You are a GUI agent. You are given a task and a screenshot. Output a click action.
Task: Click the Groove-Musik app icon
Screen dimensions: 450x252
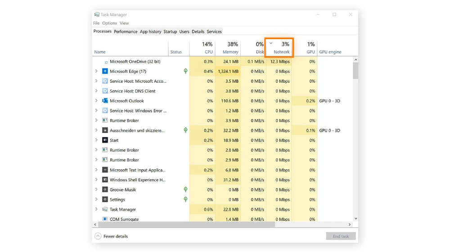coord(105,189)
